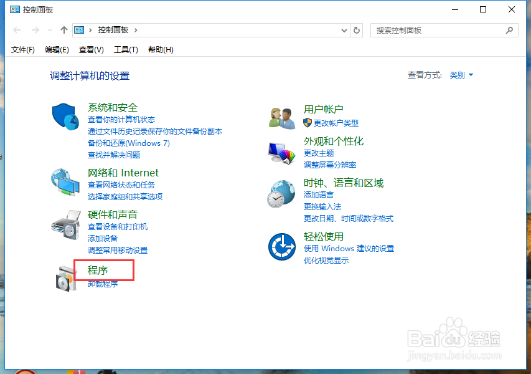This screenshot has width=531, height=374.
Task: Go back with the left arrow button
Action: [x=17, y=30]
